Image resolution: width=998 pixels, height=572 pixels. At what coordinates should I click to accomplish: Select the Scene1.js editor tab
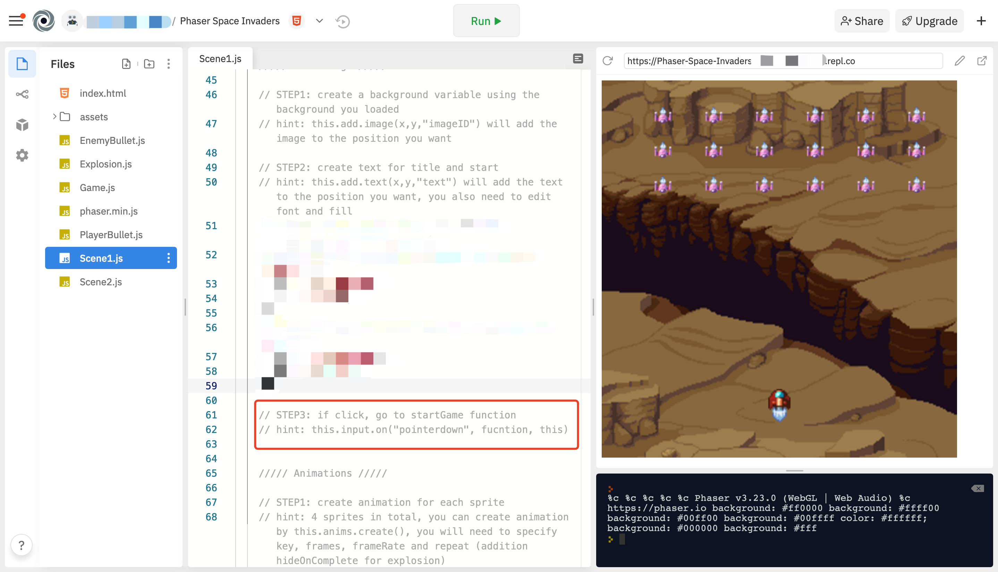pyautogui.click(x=220, y=59)
